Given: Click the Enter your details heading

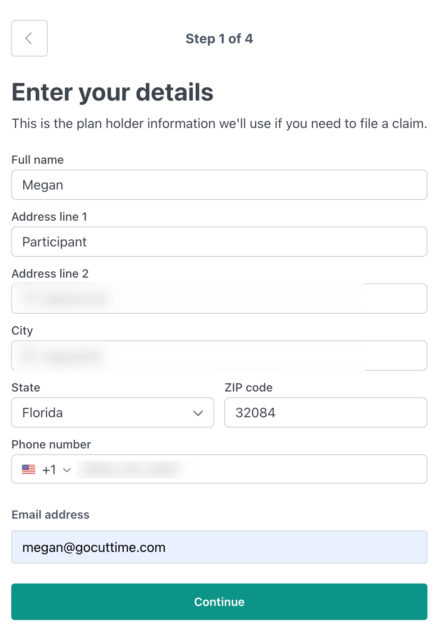Looking at the screenshot, I should tap(113, 92).
